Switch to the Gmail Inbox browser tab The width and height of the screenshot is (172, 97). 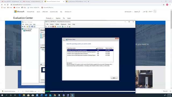click(11, 2)
